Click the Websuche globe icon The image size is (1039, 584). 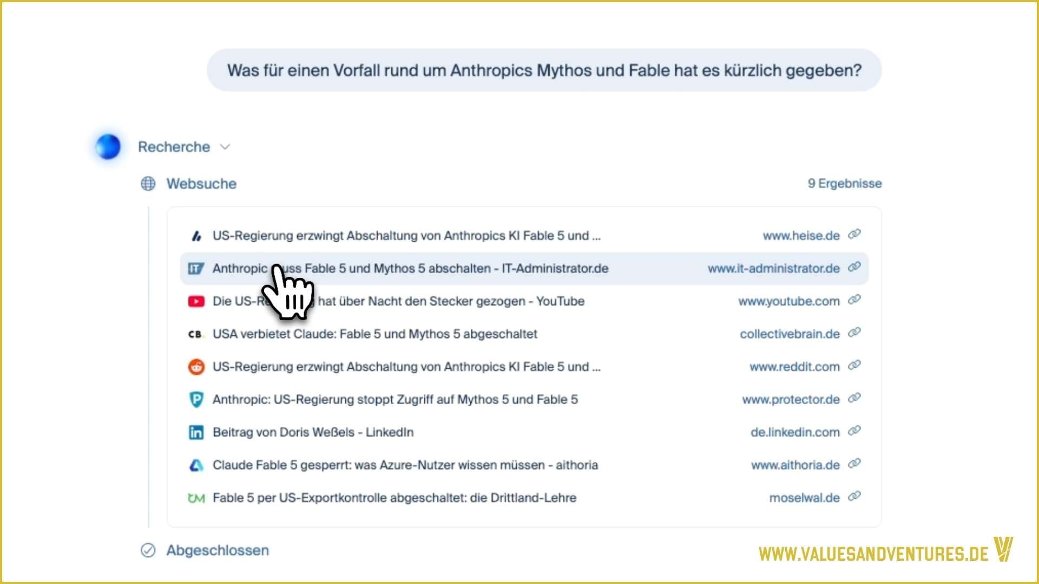click(148, 184)
